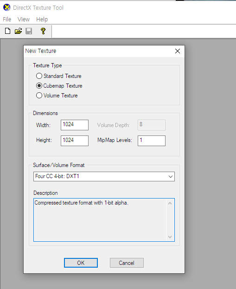Click the 'Surface/Volume Format' label
This screenshot has width=236, height=289.
tap(58, 165)
